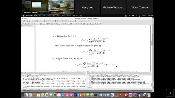Click the GP-FEC-205 video tile
Viewport: 175px width, 98px height.
click(x=61, y=7)
